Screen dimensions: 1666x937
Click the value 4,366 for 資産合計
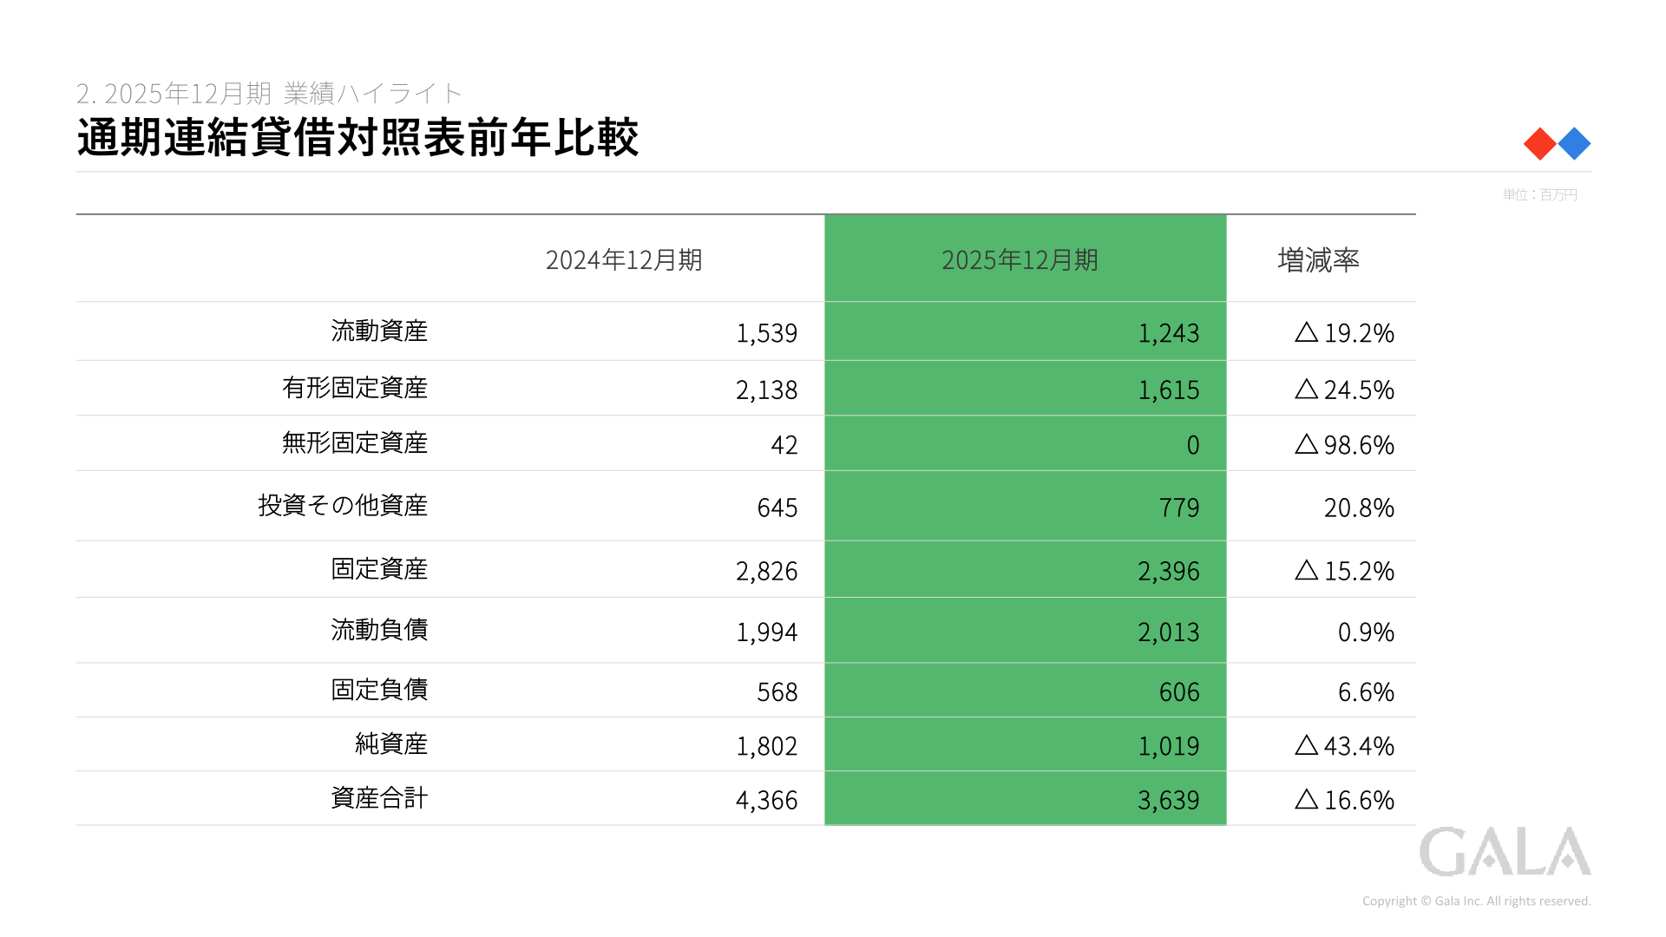[766, 801]
